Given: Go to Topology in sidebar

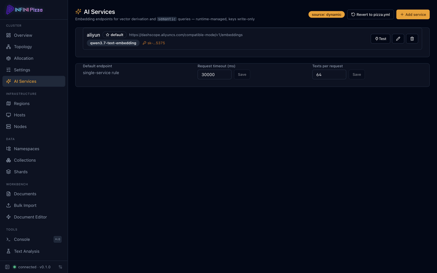Looking at the screenshot, I should pos(34,47).
